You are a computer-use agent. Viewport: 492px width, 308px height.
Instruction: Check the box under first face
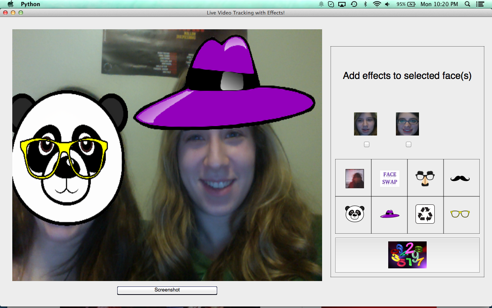367,144
